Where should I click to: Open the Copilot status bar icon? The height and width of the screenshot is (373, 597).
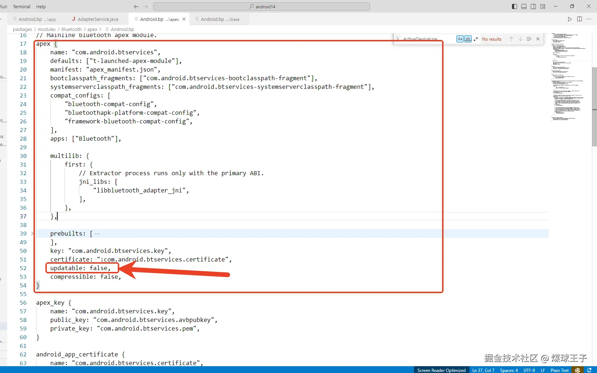578,370
